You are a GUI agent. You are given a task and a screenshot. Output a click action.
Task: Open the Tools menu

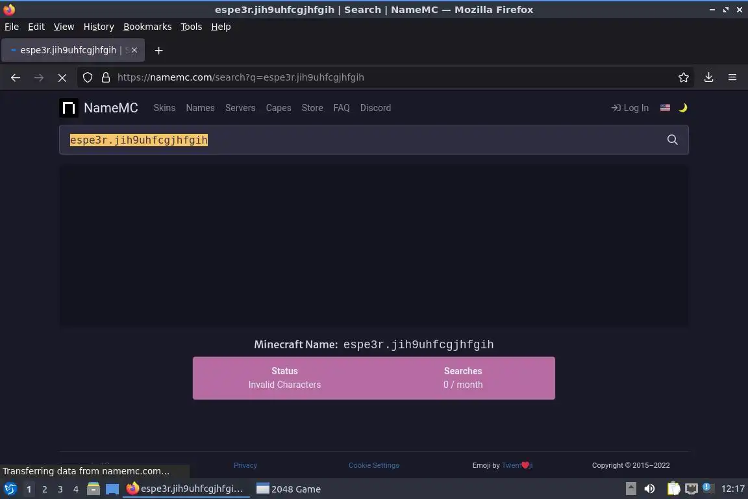(192, 27)
